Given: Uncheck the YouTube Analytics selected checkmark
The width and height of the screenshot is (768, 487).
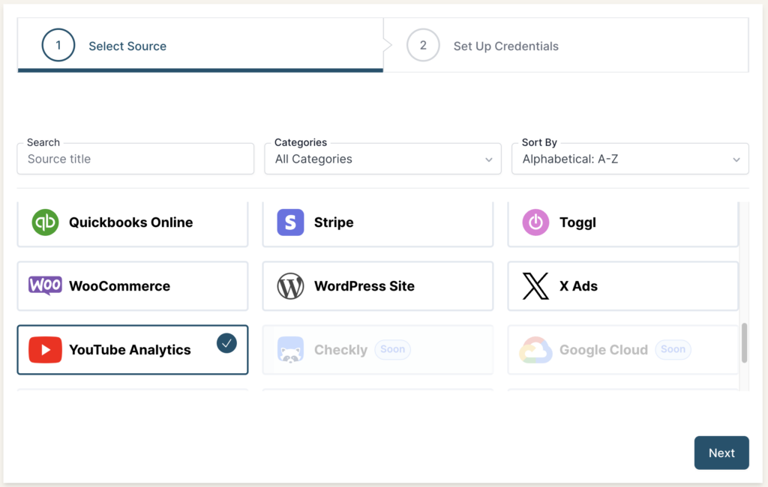Looking at the screenshot, I should 226,343.
